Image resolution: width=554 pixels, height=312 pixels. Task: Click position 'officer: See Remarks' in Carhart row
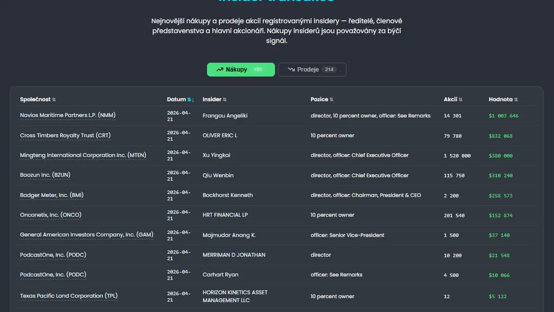(x=337, y=275)
